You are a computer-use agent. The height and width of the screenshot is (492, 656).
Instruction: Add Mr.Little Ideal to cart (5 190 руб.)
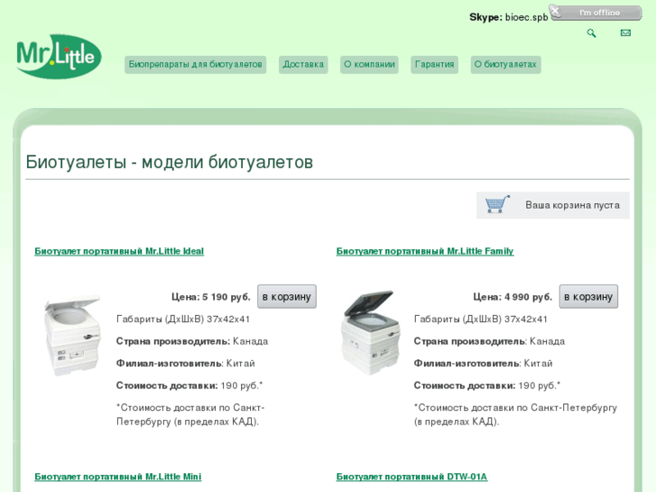[287, 297]
